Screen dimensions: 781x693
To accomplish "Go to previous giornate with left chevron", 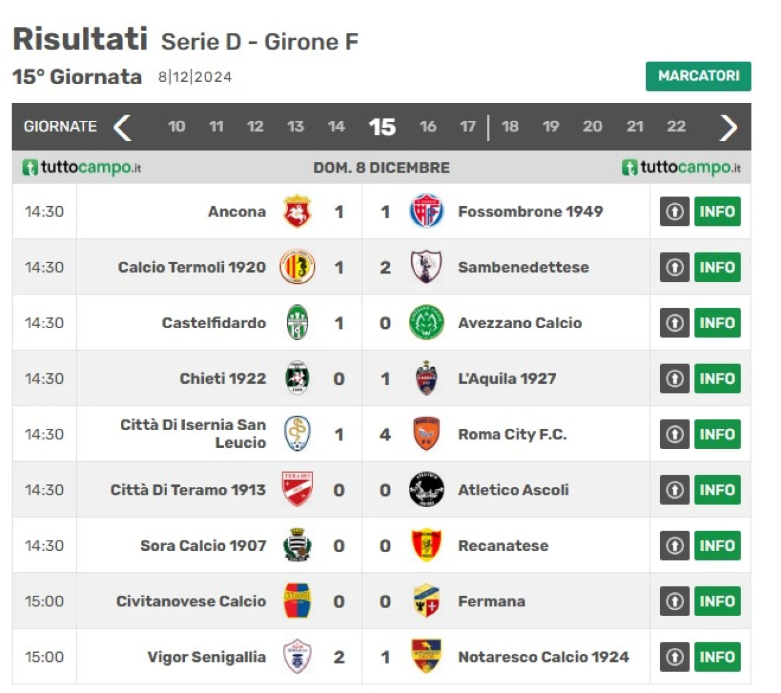I will [123, 127].
